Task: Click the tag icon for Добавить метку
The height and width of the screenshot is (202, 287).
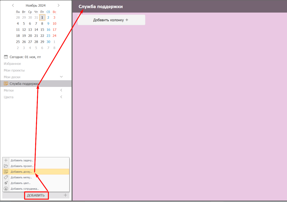Action: pos(6,177)
